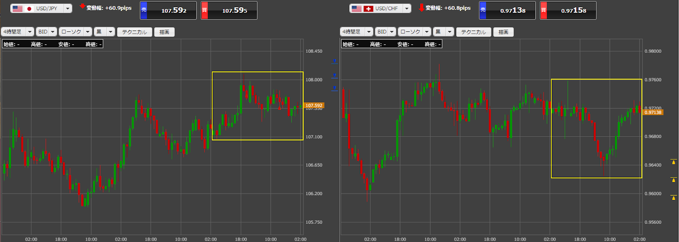Open the USD/JPY currency pair selector
The image size is (679, 242).
pyautogui.click(x=41, y=8)
